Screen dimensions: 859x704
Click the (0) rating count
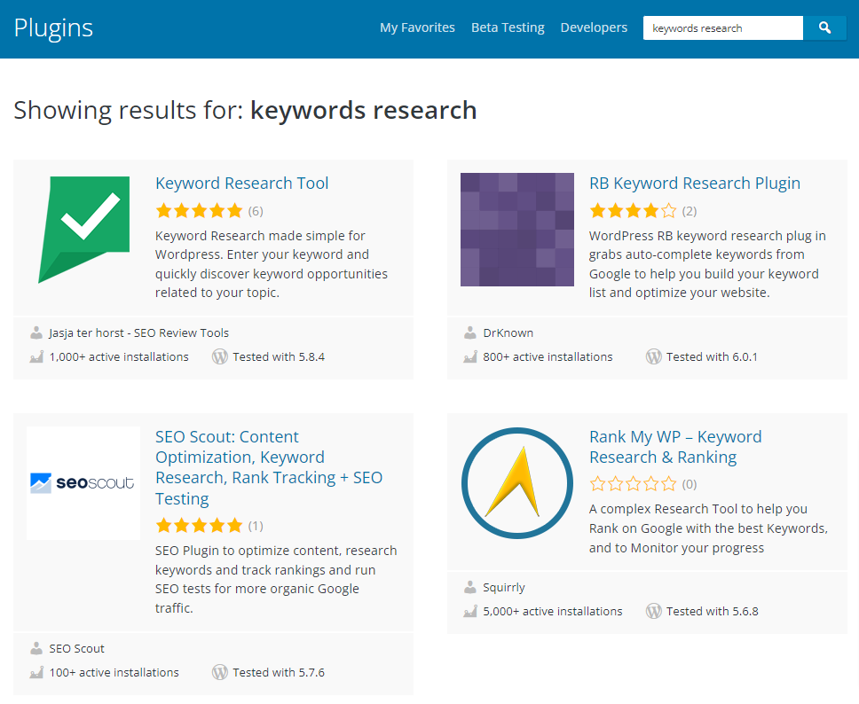[690, 484]
